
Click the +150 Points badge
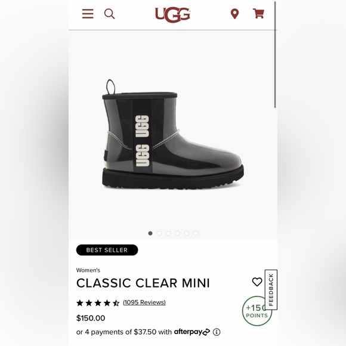pyautogui.click(x=257, y=311)
